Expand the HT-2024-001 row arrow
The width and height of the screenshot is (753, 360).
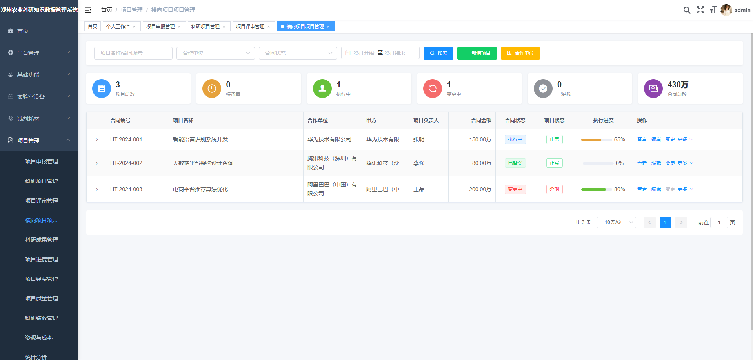pyautogui.click(x=96, y=139)
